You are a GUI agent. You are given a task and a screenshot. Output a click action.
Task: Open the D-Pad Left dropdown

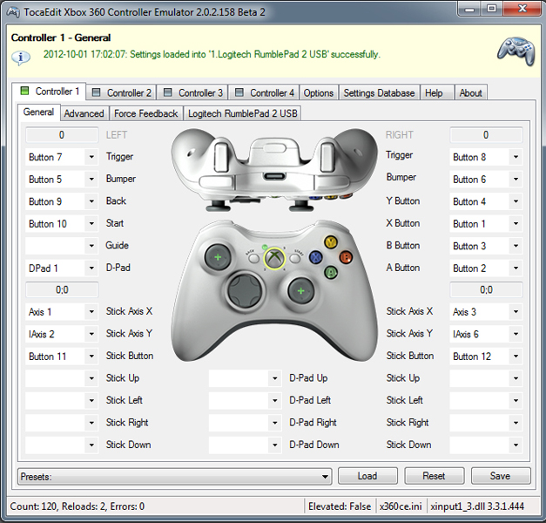pos(246,401)
